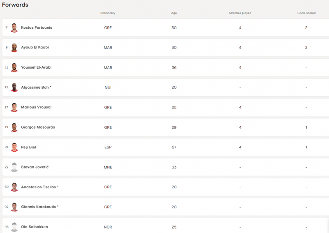
Task: Click Ayoub El Kaabi's avatar
Action: coord(14,48)
